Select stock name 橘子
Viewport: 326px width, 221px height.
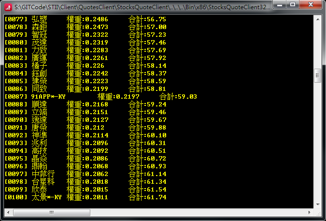(39, 66)
